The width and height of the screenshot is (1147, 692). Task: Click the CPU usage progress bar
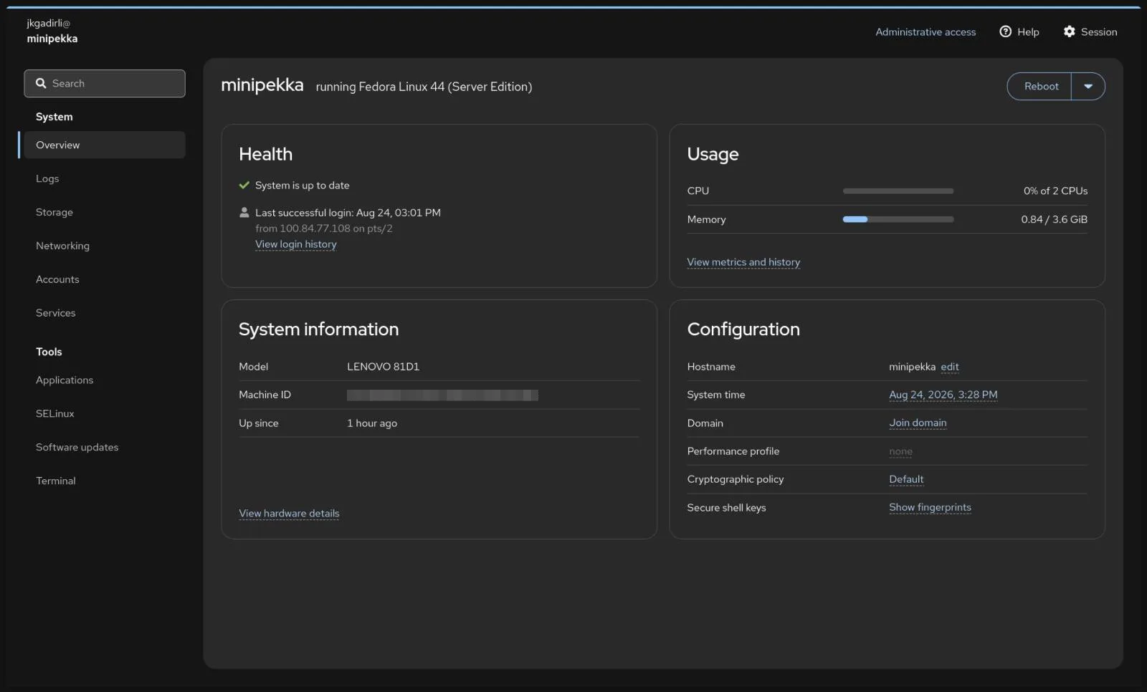point(898,191)
